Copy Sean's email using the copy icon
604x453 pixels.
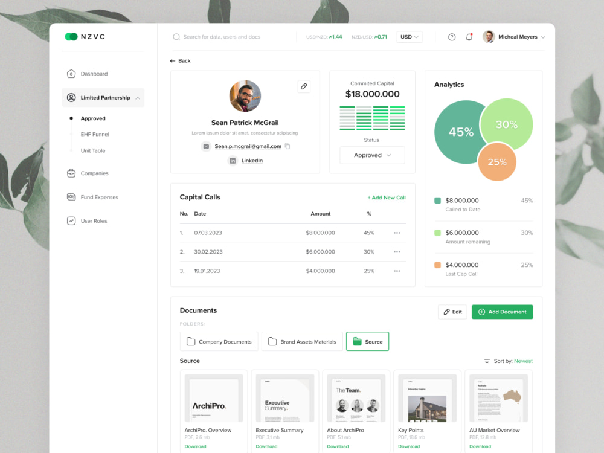[287, 146]
